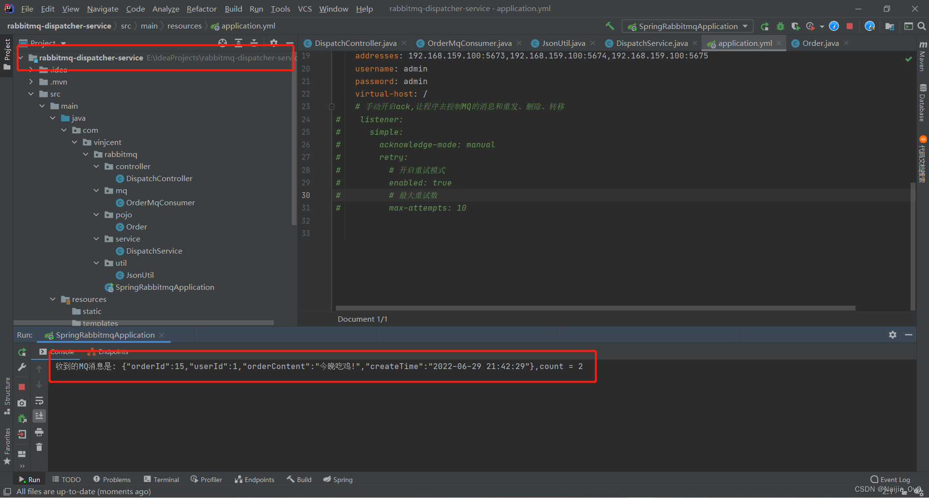
Task: Click the Select Opened File locate icon
Action: coord(223,43)
